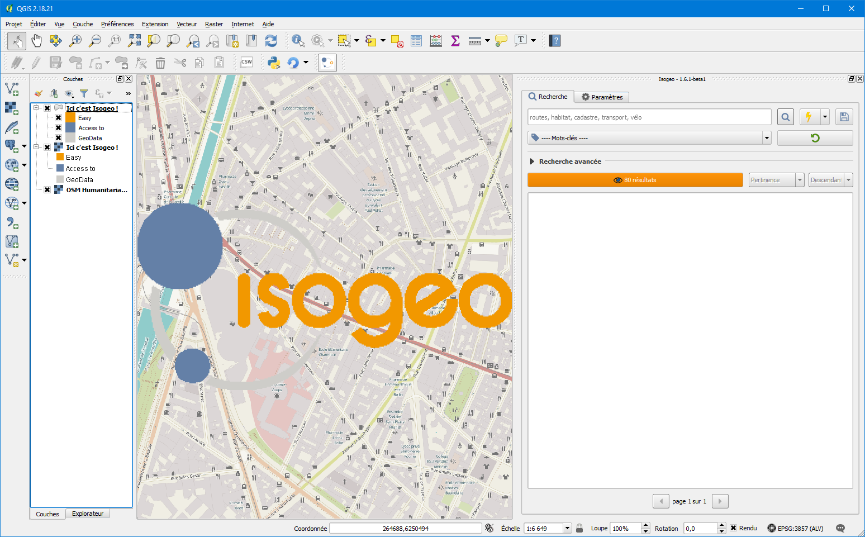Toggle the Rendu render checkbox

734,528
